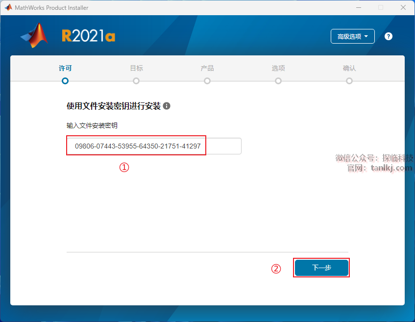Image resolution: width=415 pixels, height=322 pixels.
Task: Minimize the installer window
Action: coord(359,7)
